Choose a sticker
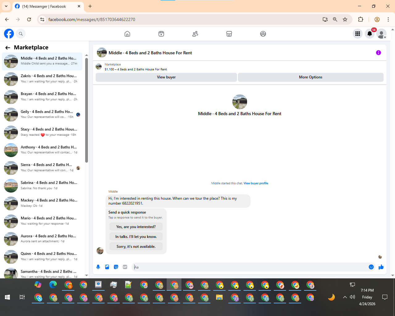The image size is (395, 316). tap(116, 267)
